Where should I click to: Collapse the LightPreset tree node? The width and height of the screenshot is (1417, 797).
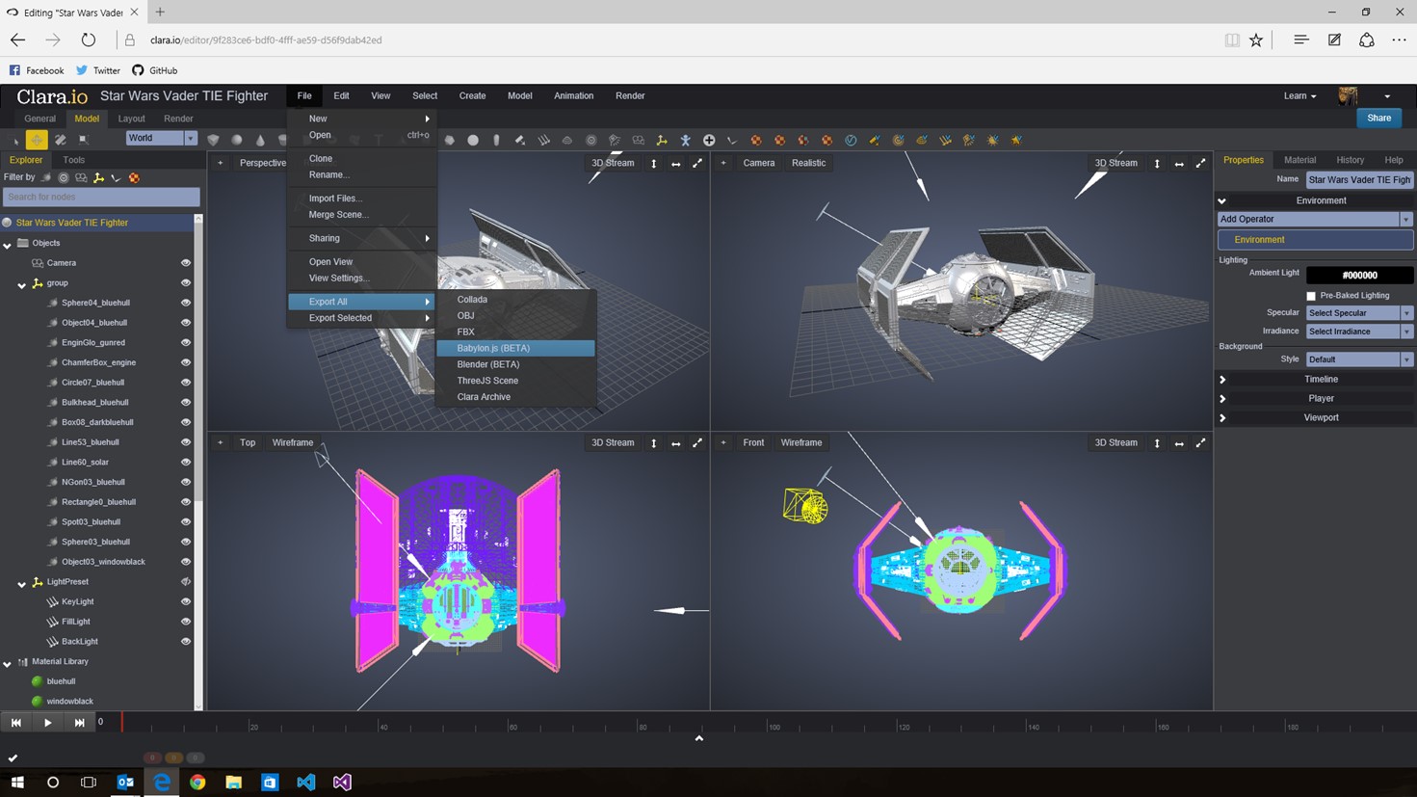pyautogui.click(x=22, y=583)
